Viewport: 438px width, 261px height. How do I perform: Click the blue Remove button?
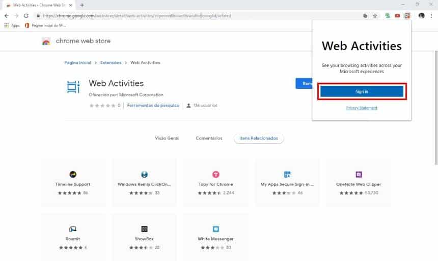(304, 83)
